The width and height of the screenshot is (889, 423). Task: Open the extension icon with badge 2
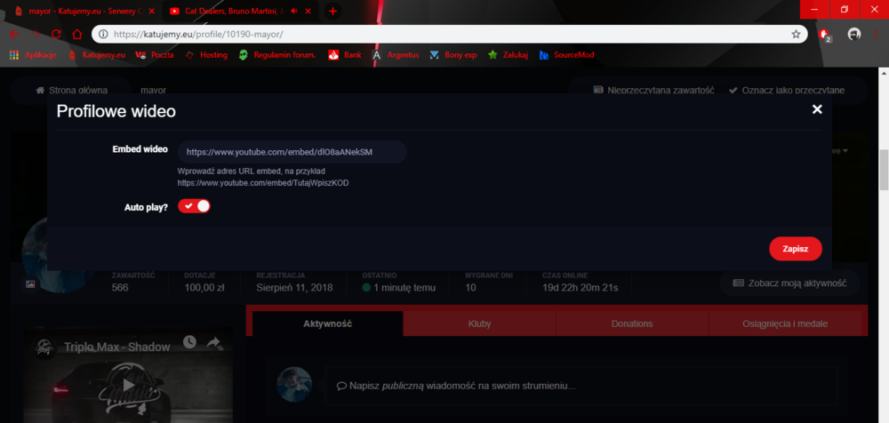click(826, 35)
